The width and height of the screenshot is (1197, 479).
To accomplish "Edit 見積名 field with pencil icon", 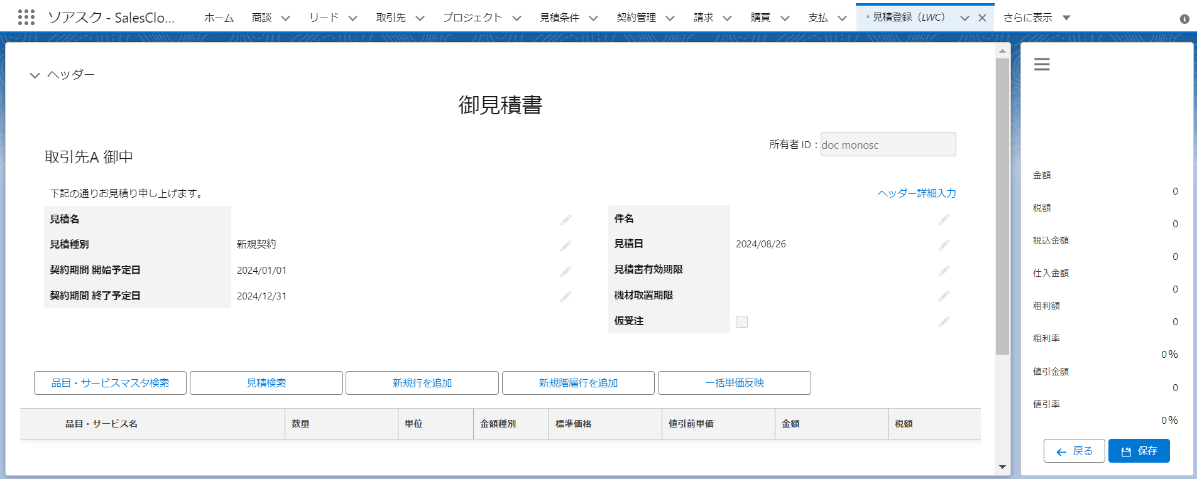I will (x=566, y=220).
